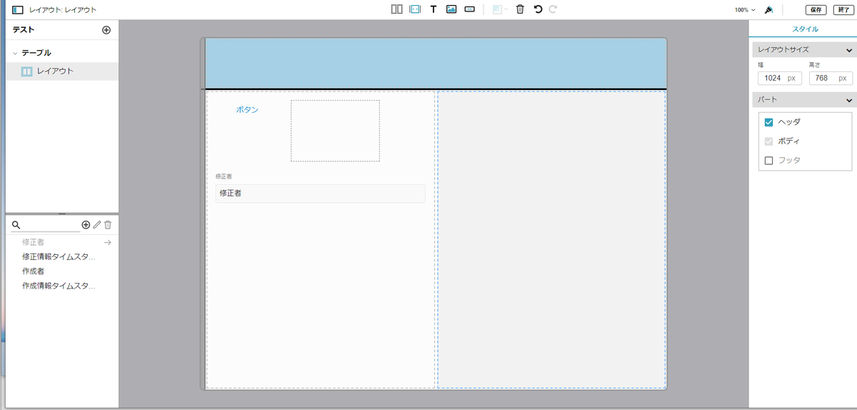Select the column split tool icon

point(396,10)
